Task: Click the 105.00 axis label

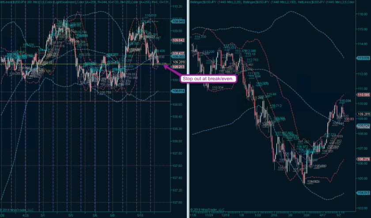Action: coord(363,179)
